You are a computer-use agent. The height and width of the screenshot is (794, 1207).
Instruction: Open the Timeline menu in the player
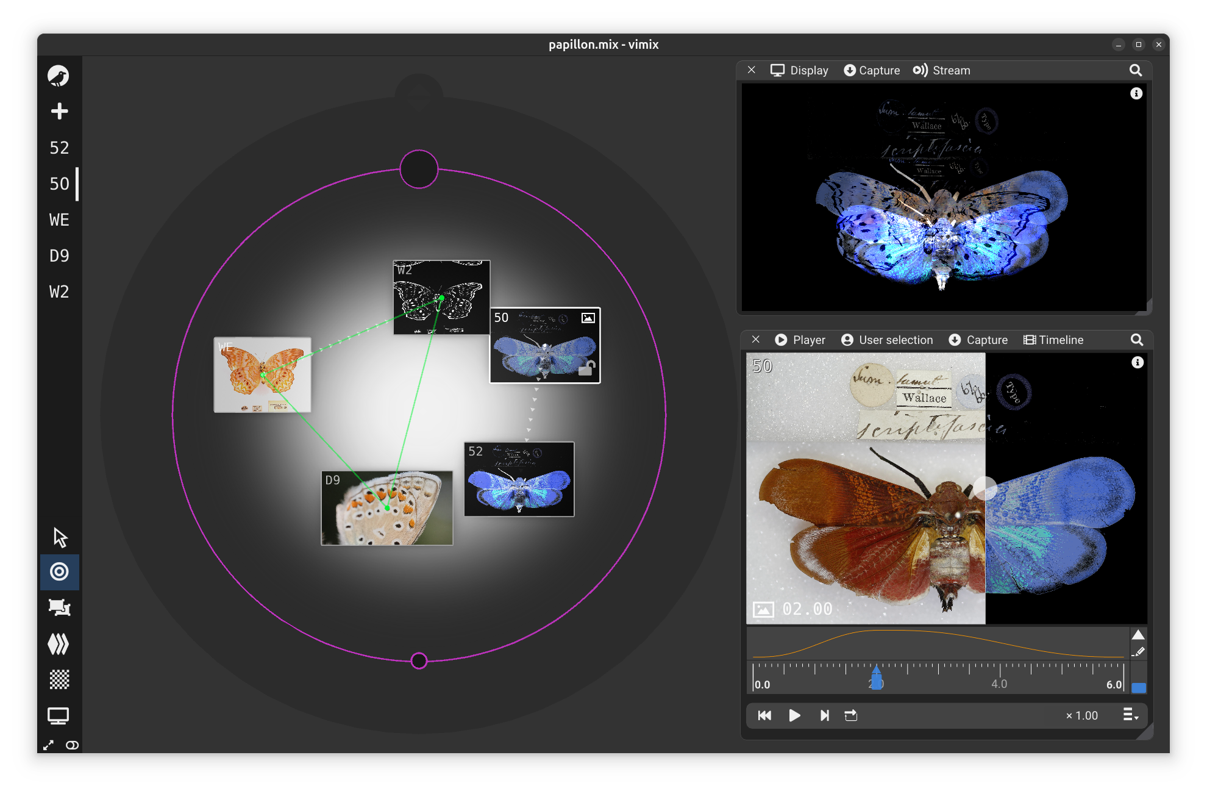(x=1053, y=340)
